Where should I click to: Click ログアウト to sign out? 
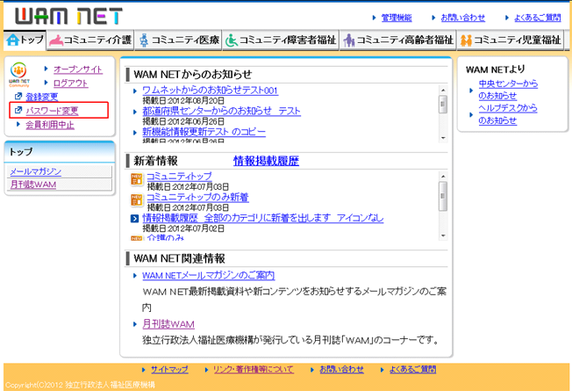[x=70, y=83]
